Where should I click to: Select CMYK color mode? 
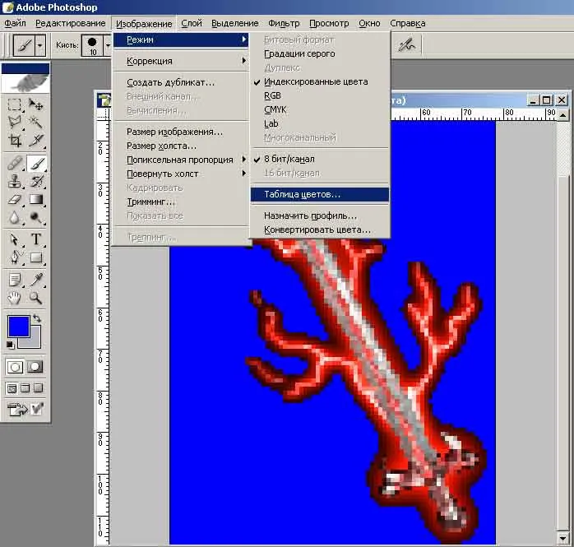pos(275,109)
